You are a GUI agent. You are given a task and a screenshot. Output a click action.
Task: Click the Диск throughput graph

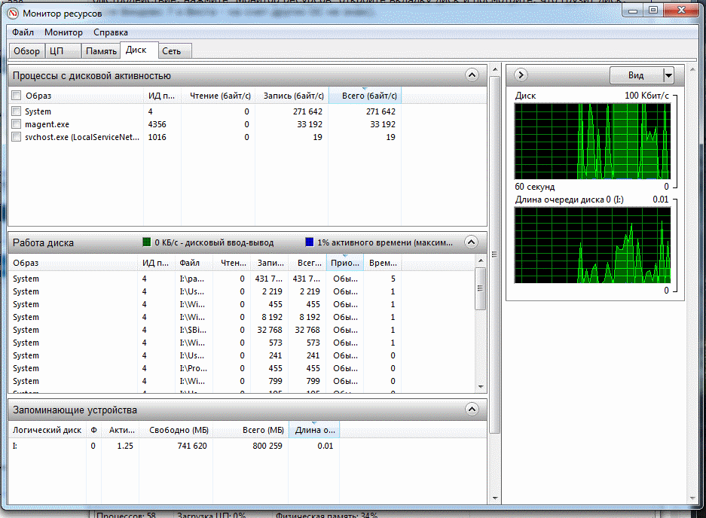pos(592,142)
